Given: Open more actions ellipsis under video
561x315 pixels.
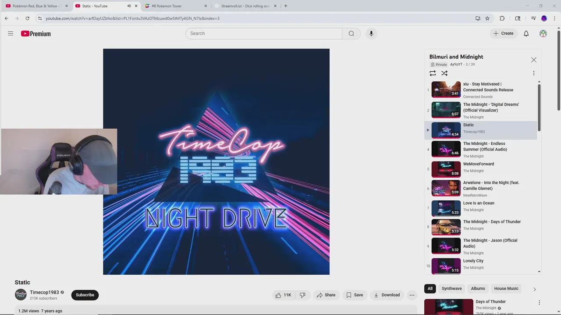Looking at the screenshot, I should pyautogui.click(x=412, y=295).
